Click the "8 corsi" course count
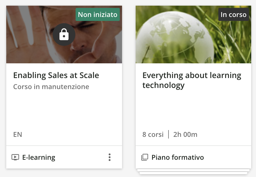This screenshot has height=177, width=256. pos(153,134)
